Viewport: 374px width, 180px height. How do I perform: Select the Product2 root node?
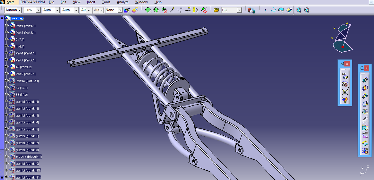coord(17,19)
